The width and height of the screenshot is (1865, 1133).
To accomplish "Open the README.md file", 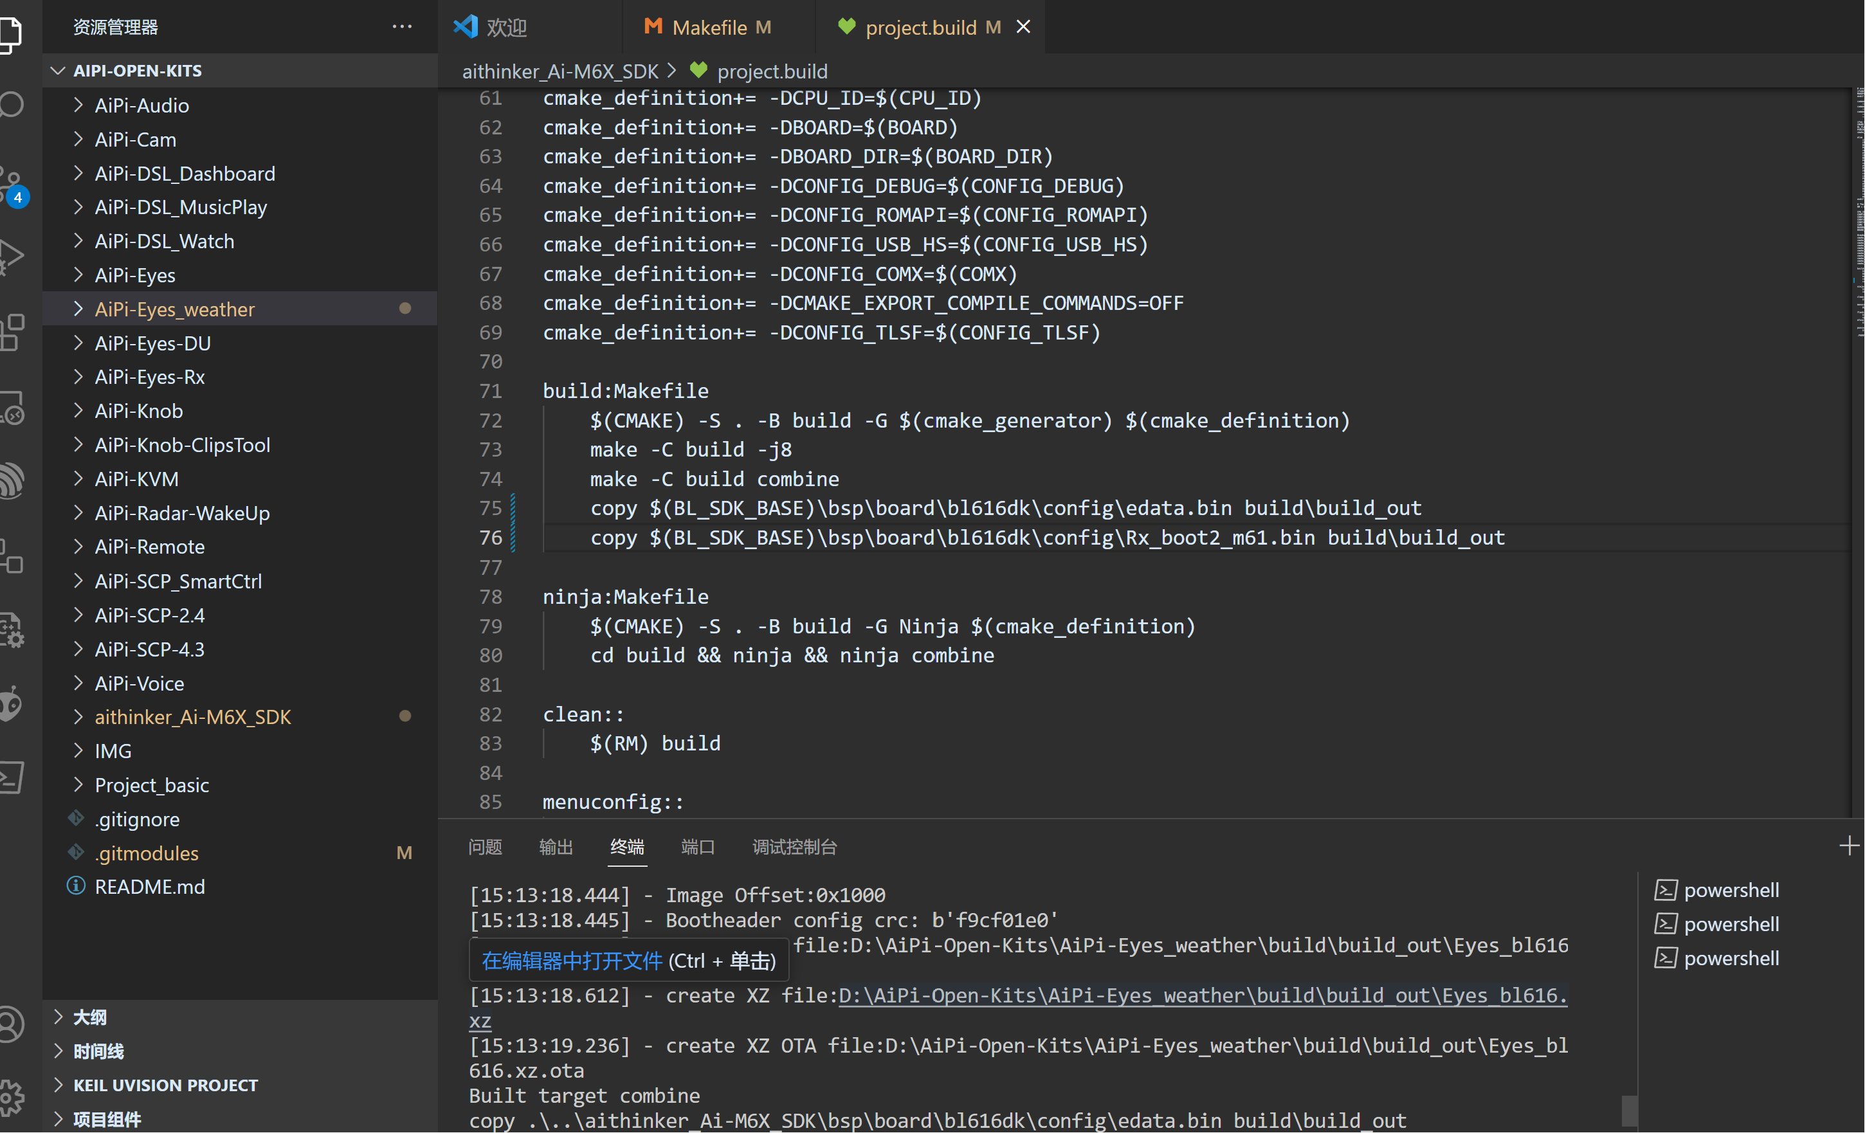I will click(x=239, y=886).
